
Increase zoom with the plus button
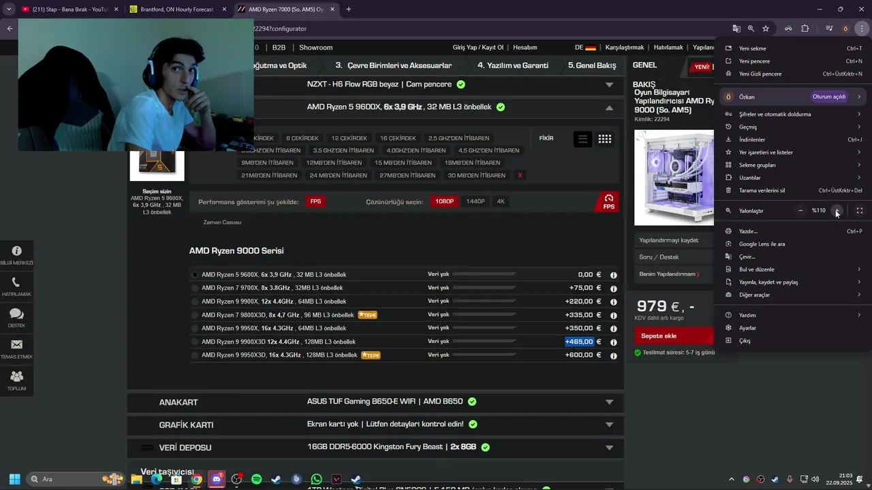837,211
